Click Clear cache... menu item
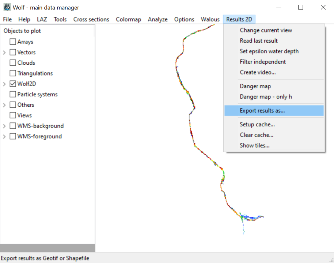This screenshot has height=263, width=334. click(257, 135)
